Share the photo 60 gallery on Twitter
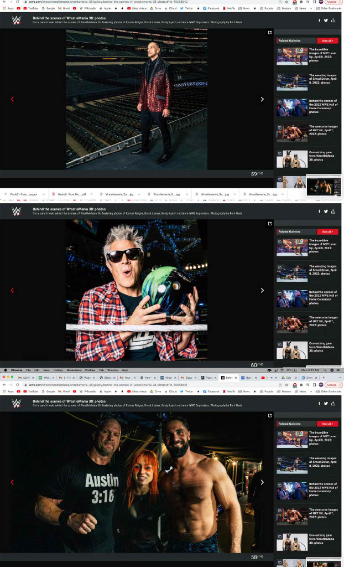The width and height of the screenshot is (344, 567). coord(326,211)
